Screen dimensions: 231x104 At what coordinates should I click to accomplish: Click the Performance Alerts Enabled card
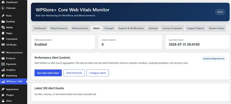tap(63, 42)
